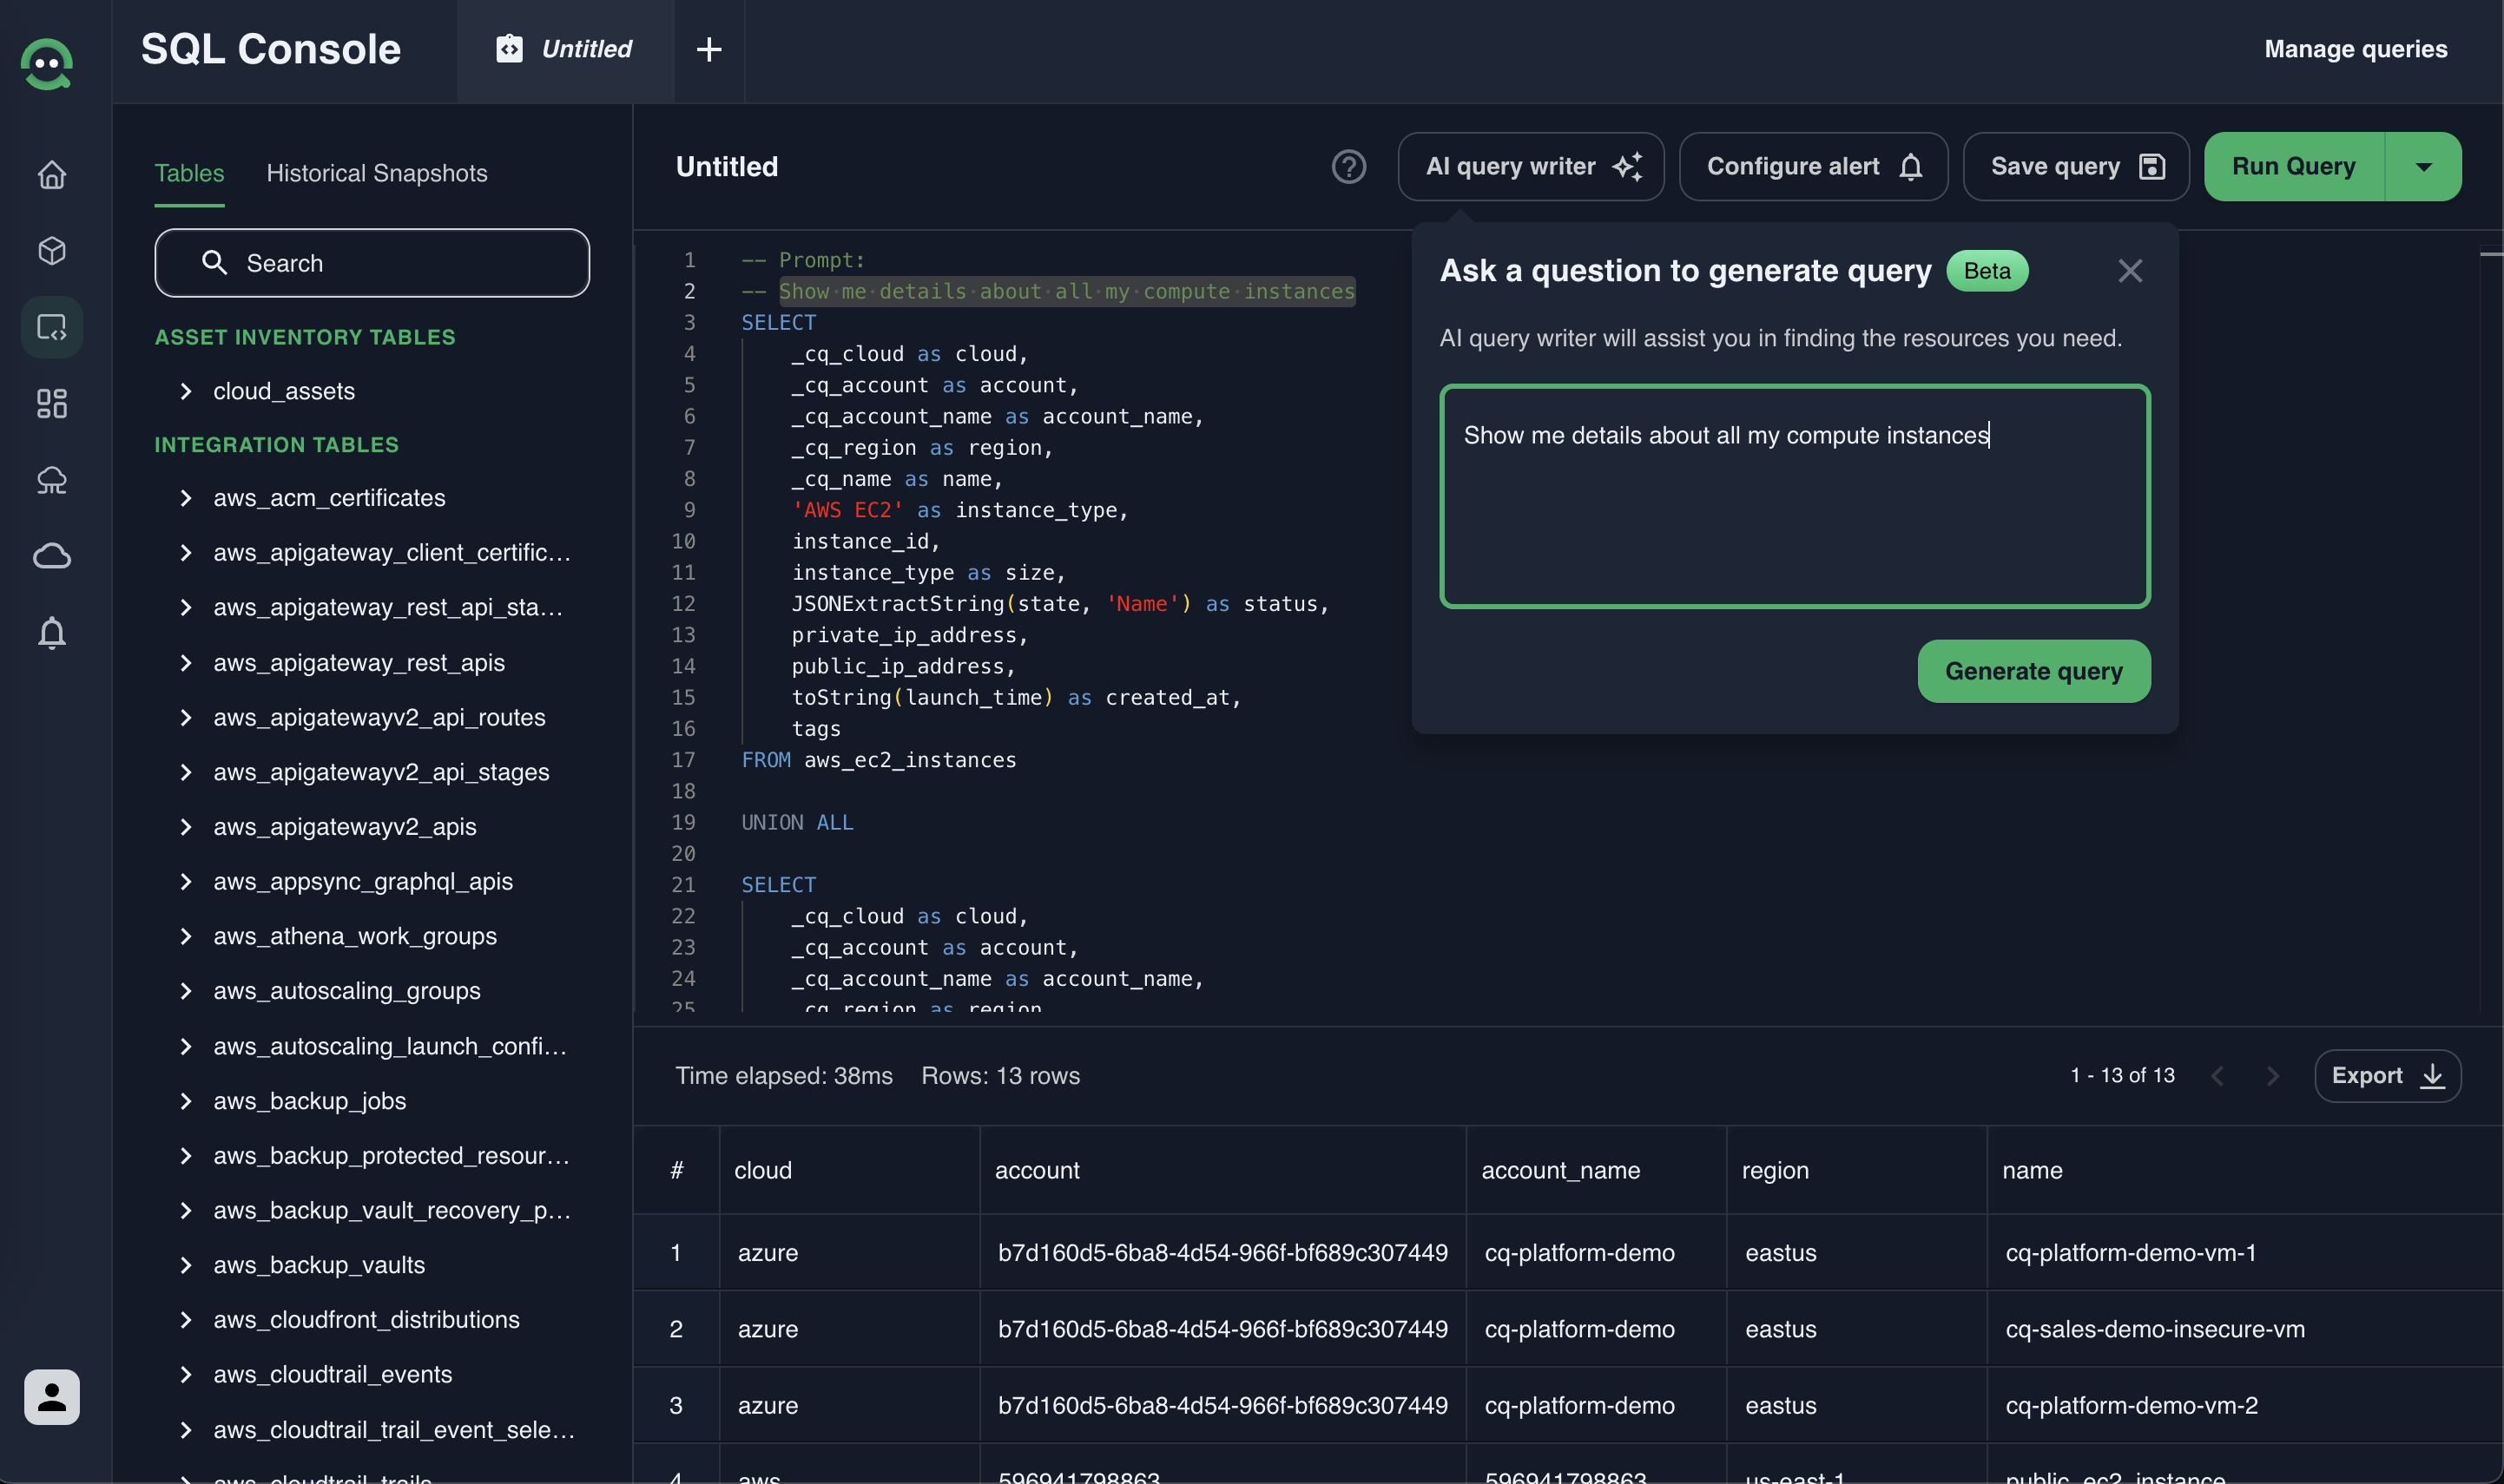
Task: Close the AI query writer popup
Action: coord(2130,271)
